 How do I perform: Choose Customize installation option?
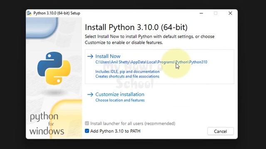click(x=120, y=94)
